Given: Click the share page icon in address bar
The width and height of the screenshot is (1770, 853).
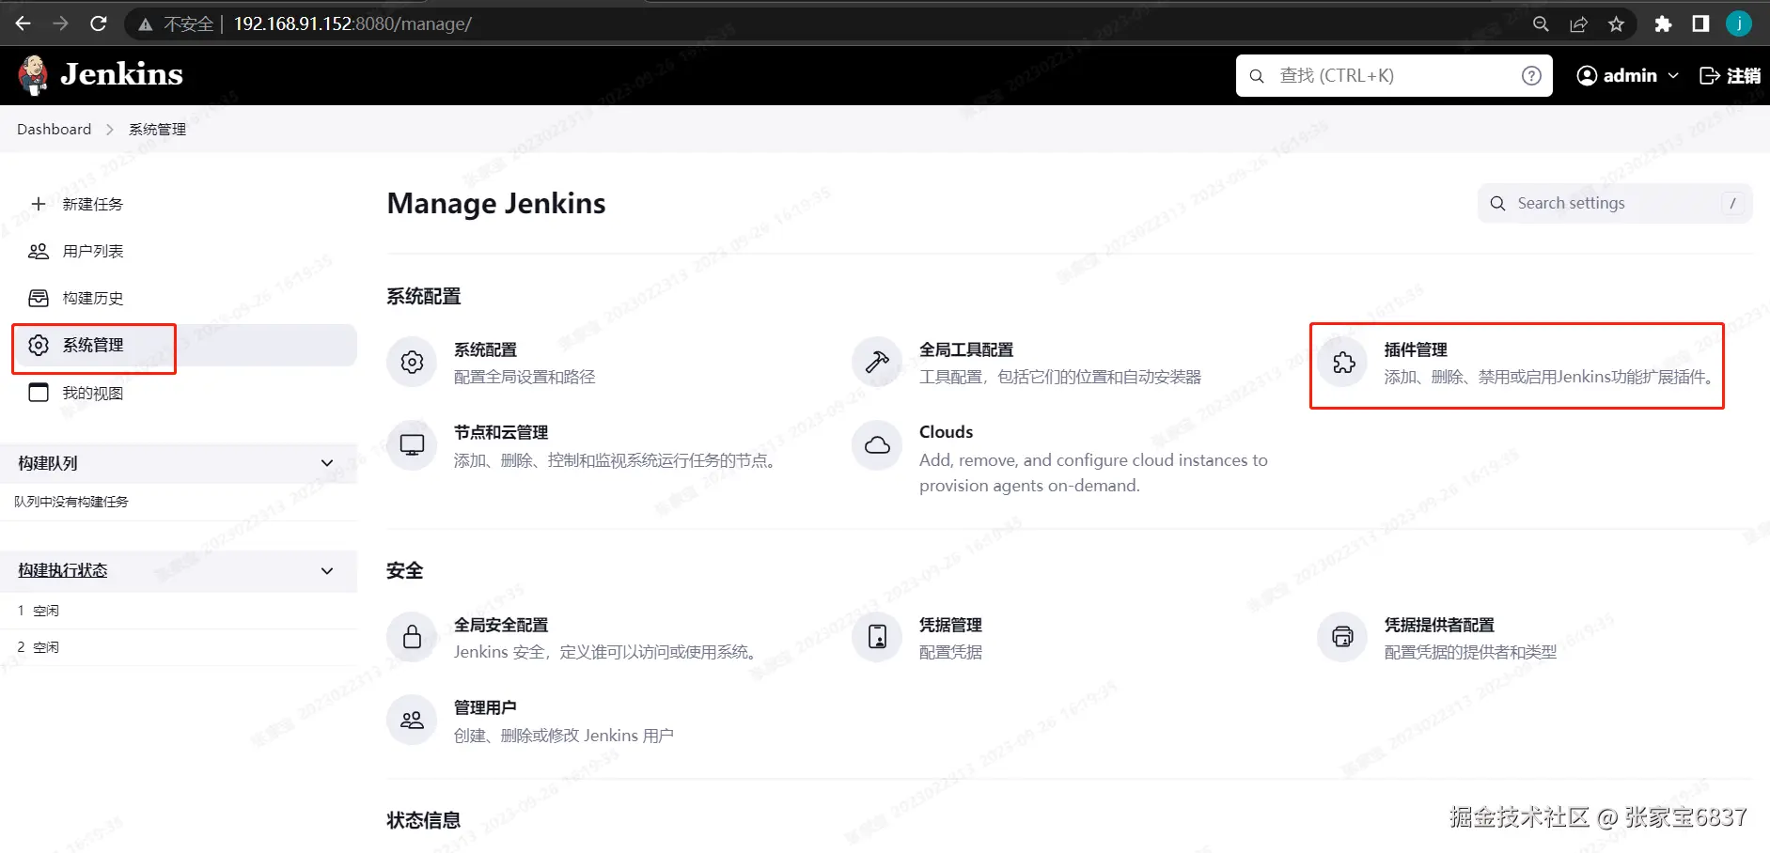Looking at the screenshot, I should point(1578,24).
